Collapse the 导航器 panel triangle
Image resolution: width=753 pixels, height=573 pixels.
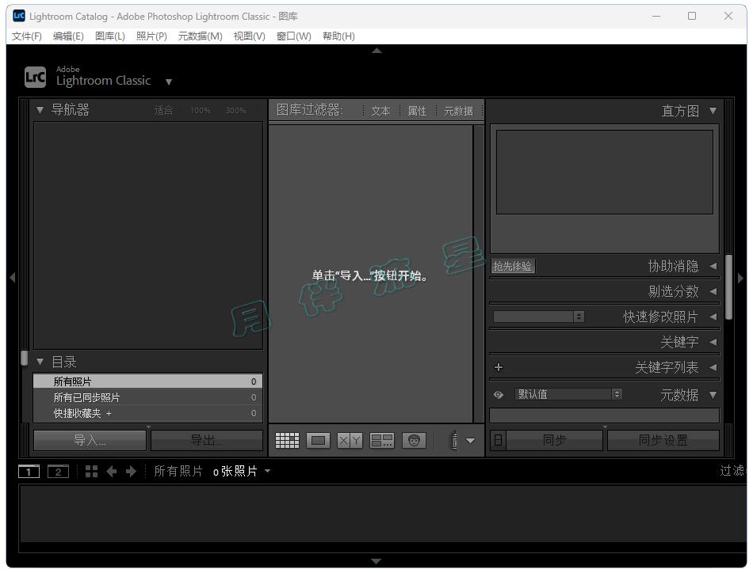(40, 110)
